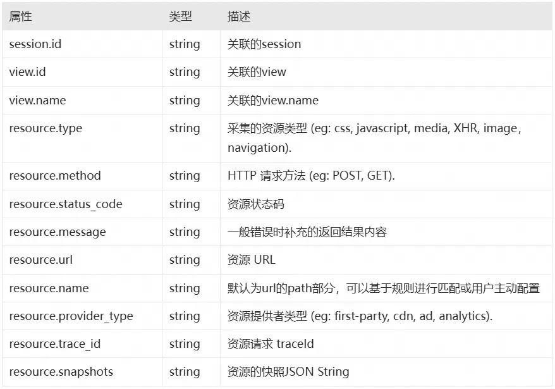Select the resource.type property cell
Image resolution: width=555 pixels, height=389 pixels.
coord(46,128)
